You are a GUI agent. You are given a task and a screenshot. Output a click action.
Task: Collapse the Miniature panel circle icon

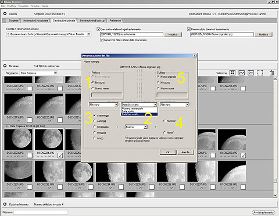(5, 66)
